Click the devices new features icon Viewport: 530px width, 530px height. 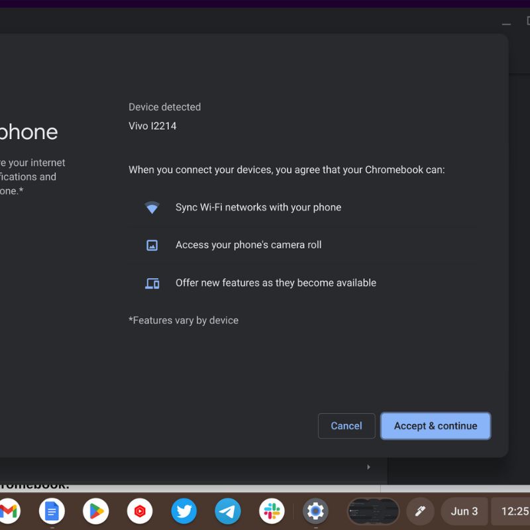click(152, 284)
